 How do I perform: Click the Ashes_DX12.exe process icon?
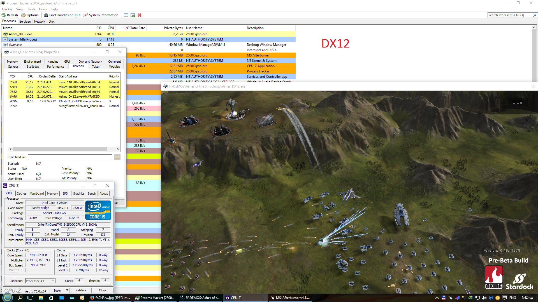(x=5, y=34)
